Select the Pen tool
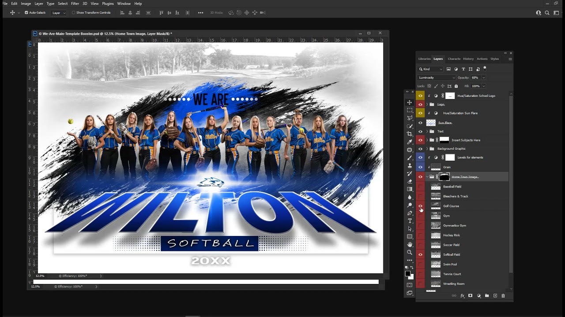 (410, 213)
